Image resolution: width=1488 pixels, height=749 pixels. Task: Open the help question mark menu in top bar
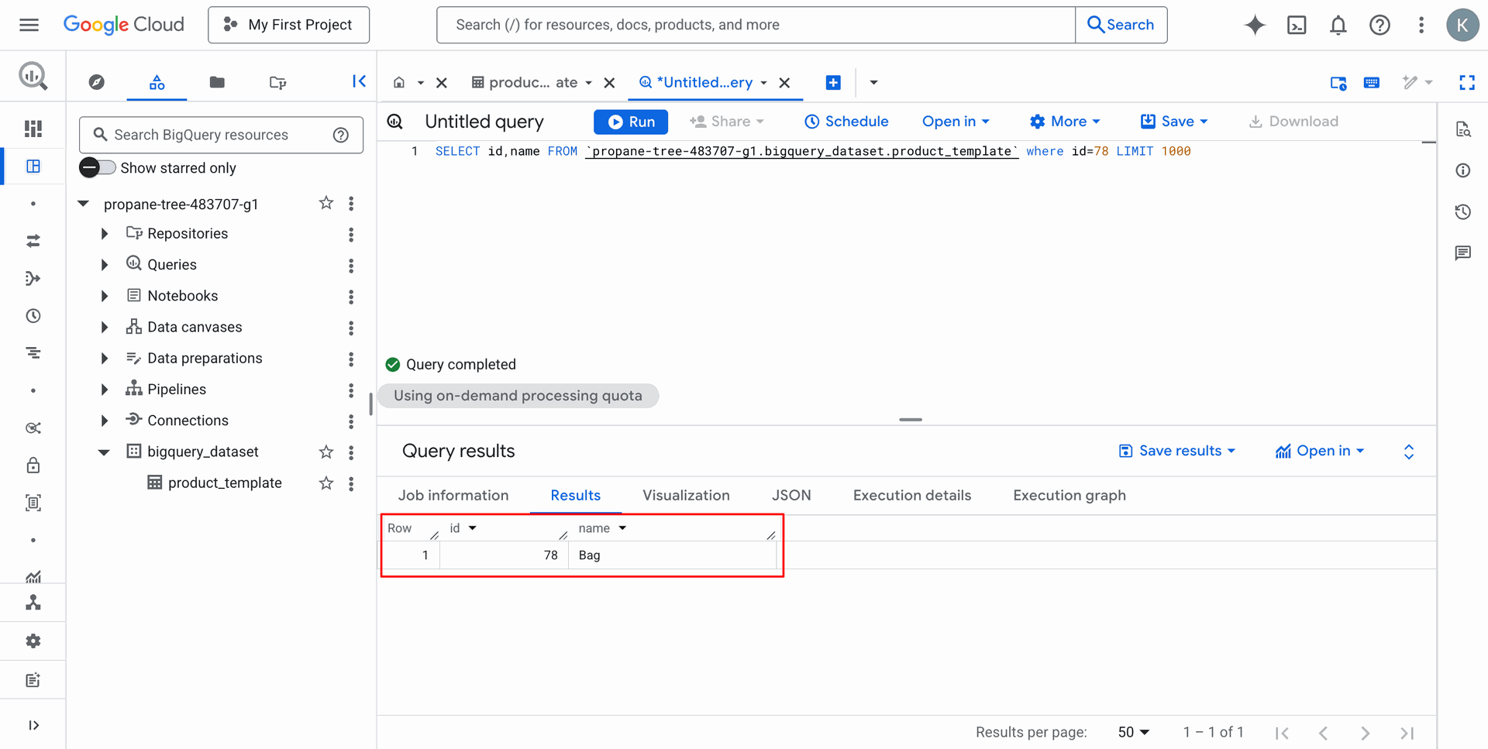click(1379, 25)
